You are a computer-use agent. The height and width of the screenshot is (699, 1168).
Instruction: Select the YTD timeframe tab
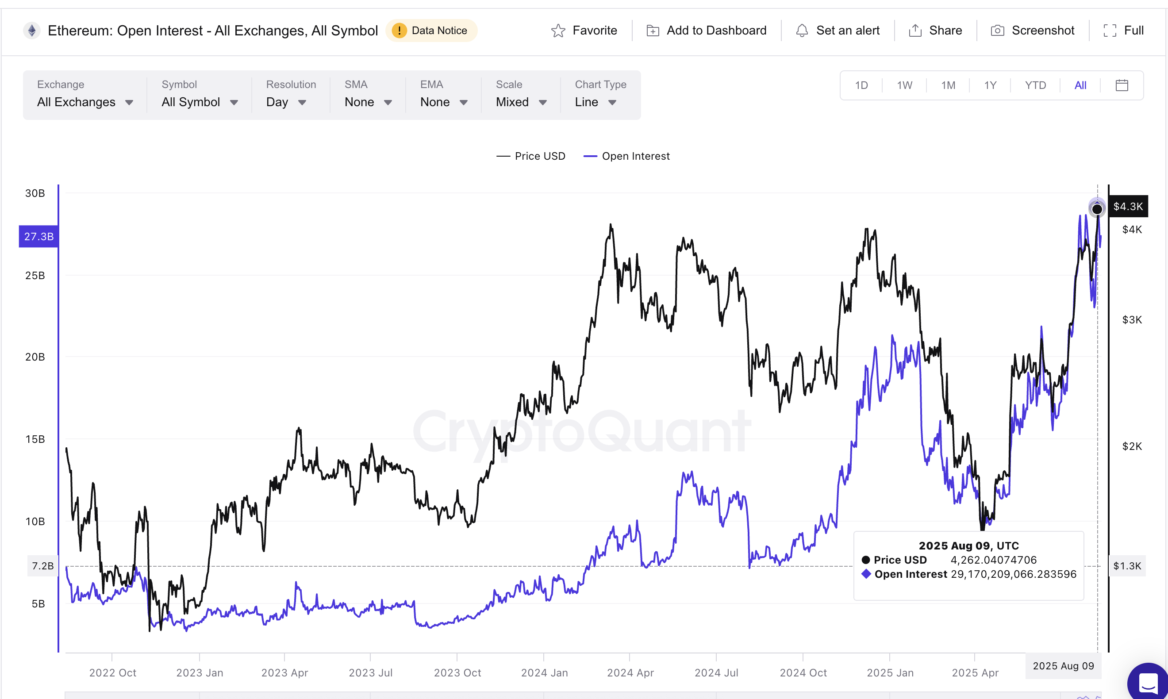(x=1035, y=85)
